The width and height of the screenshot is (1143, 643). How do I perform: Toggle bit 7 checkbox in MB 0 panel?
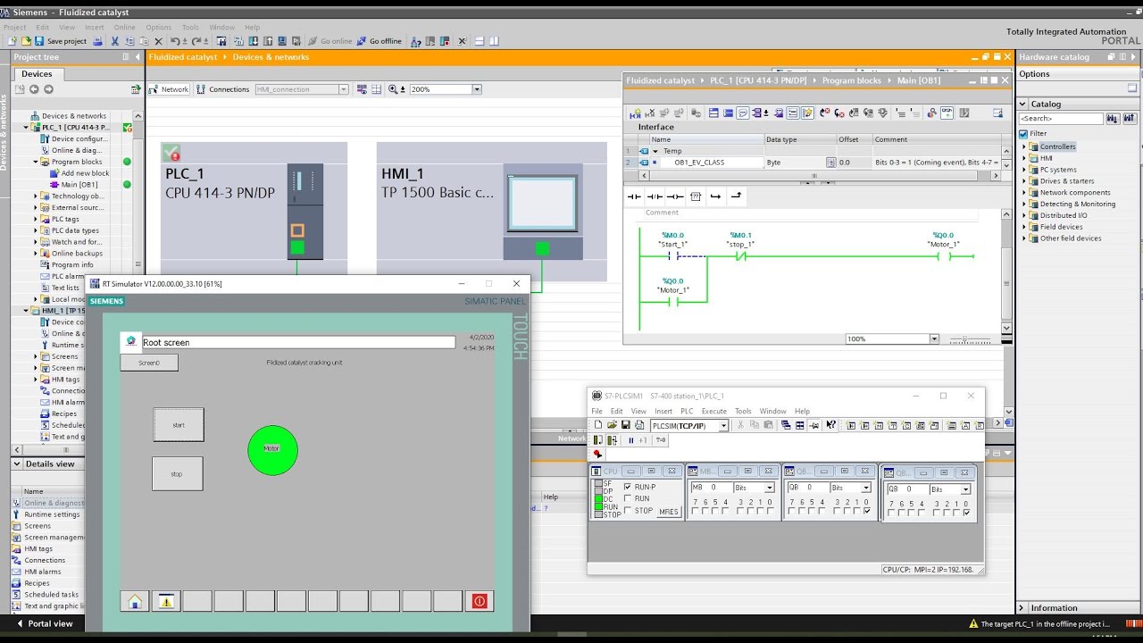[695, 511]
